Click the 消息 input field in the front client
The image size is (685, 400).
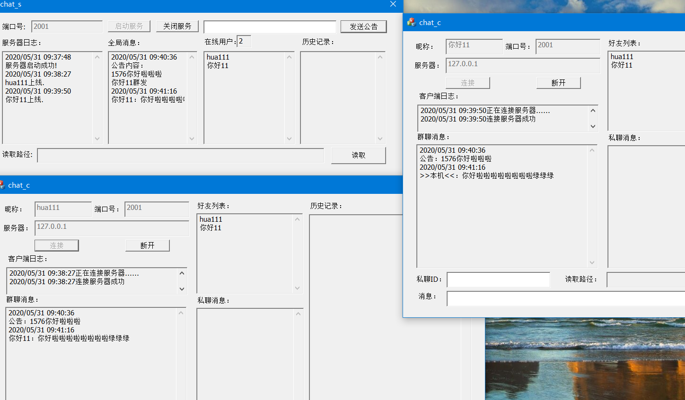pyautogui.click(x=544, y=298)
